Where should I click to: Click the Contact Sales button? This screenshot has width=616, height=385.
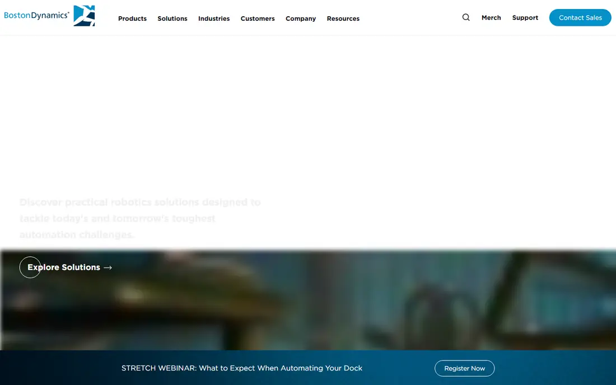580,18
